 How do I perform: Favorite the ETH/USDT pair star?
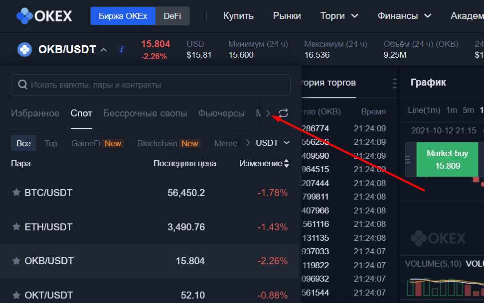[16, 226]
